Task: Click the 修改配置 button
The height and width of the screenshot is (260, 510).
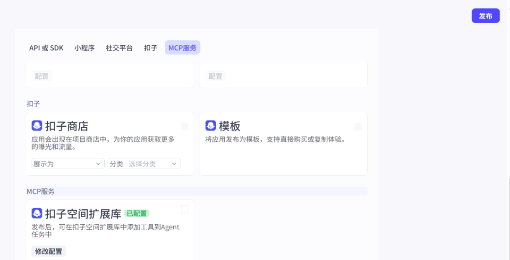Action: point(49,251)
